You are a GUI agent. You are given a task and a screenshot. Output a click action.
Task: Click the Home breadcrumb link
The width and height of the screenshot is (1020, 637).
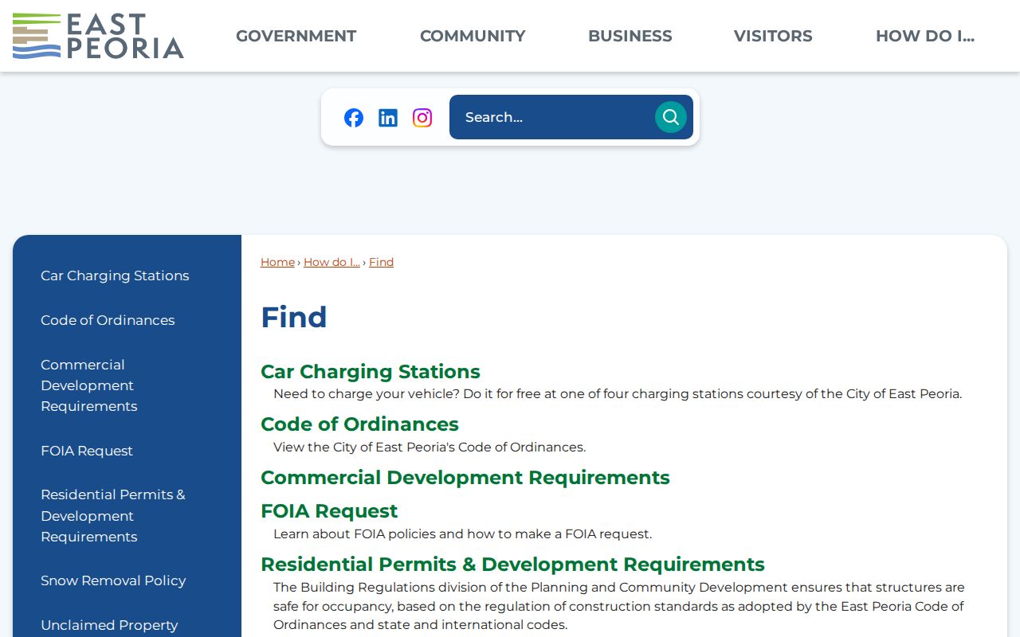click(x=277, y=262)
